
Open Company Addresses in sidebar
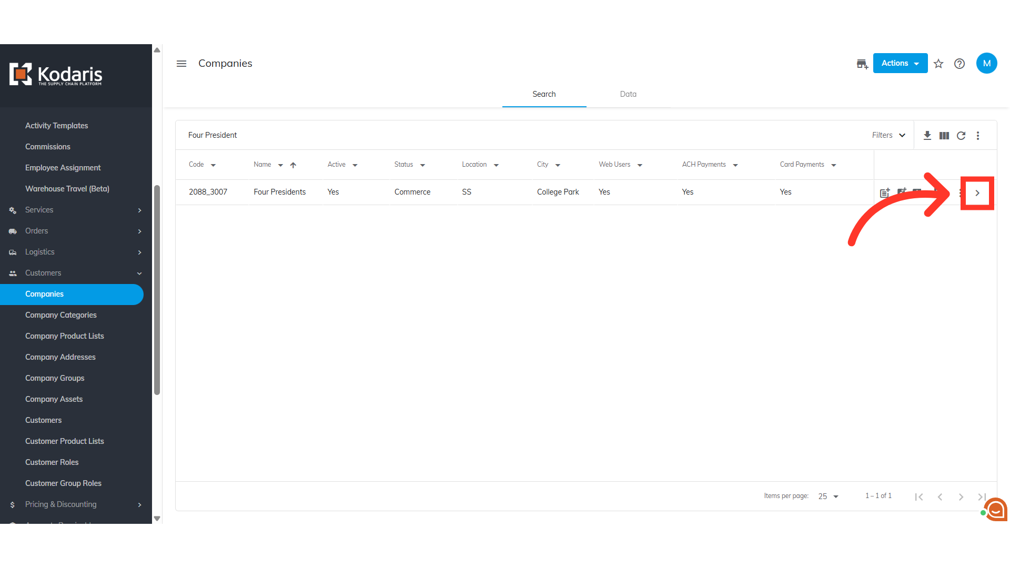point(60,357)
